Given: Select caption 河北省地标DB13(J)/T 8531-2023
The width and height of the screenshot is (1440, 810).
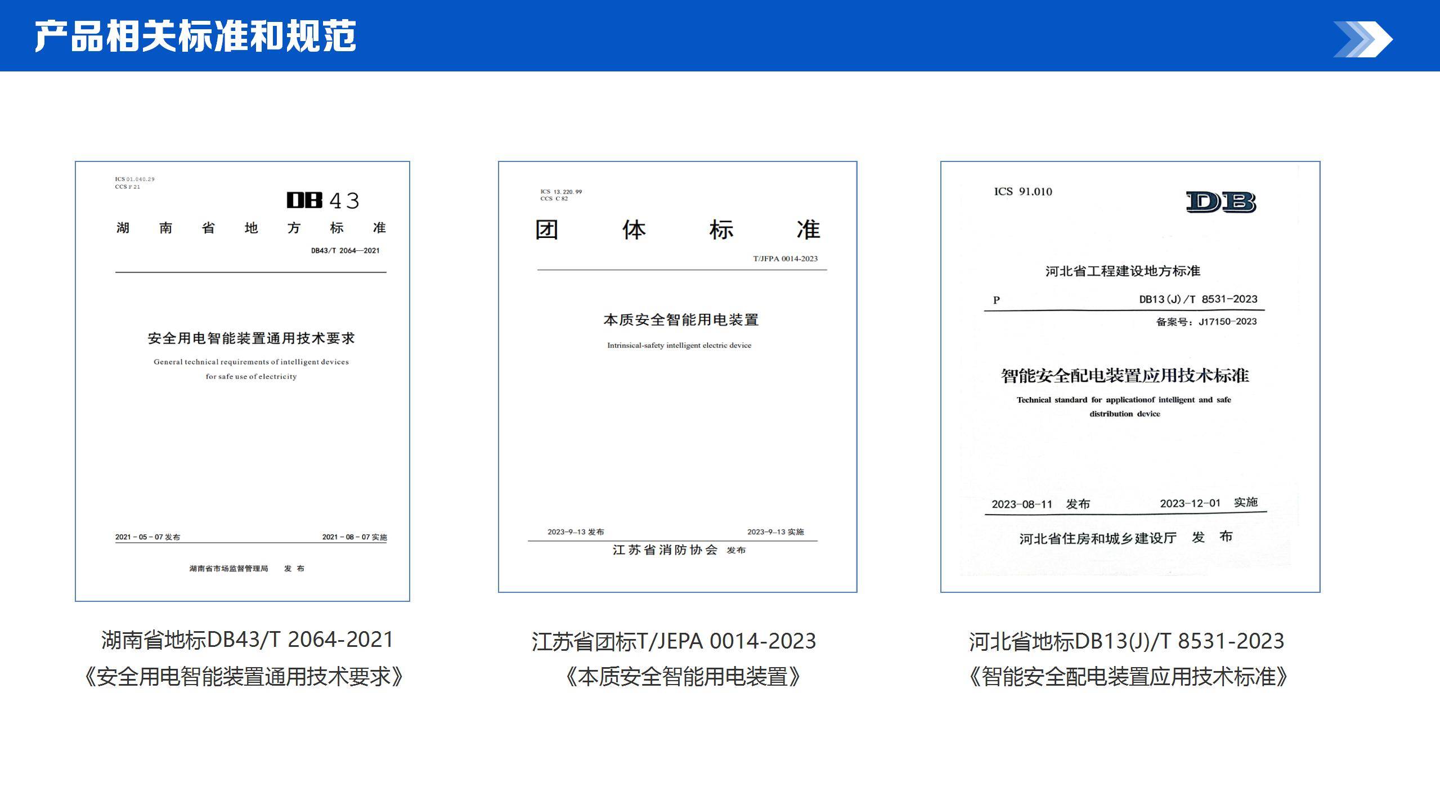Looking at the screenshot, I should click(1126, 641).
